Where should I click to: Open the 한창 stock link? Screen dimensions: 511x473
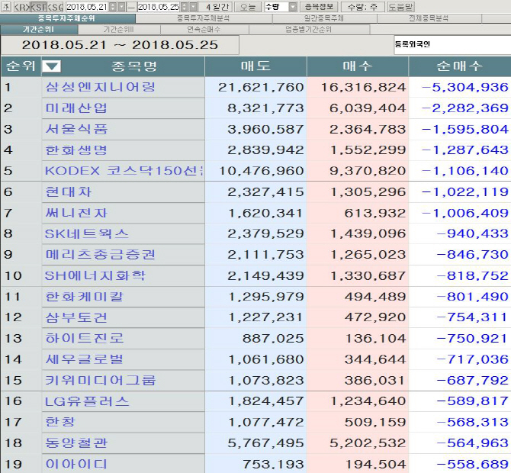pos(60,422)
